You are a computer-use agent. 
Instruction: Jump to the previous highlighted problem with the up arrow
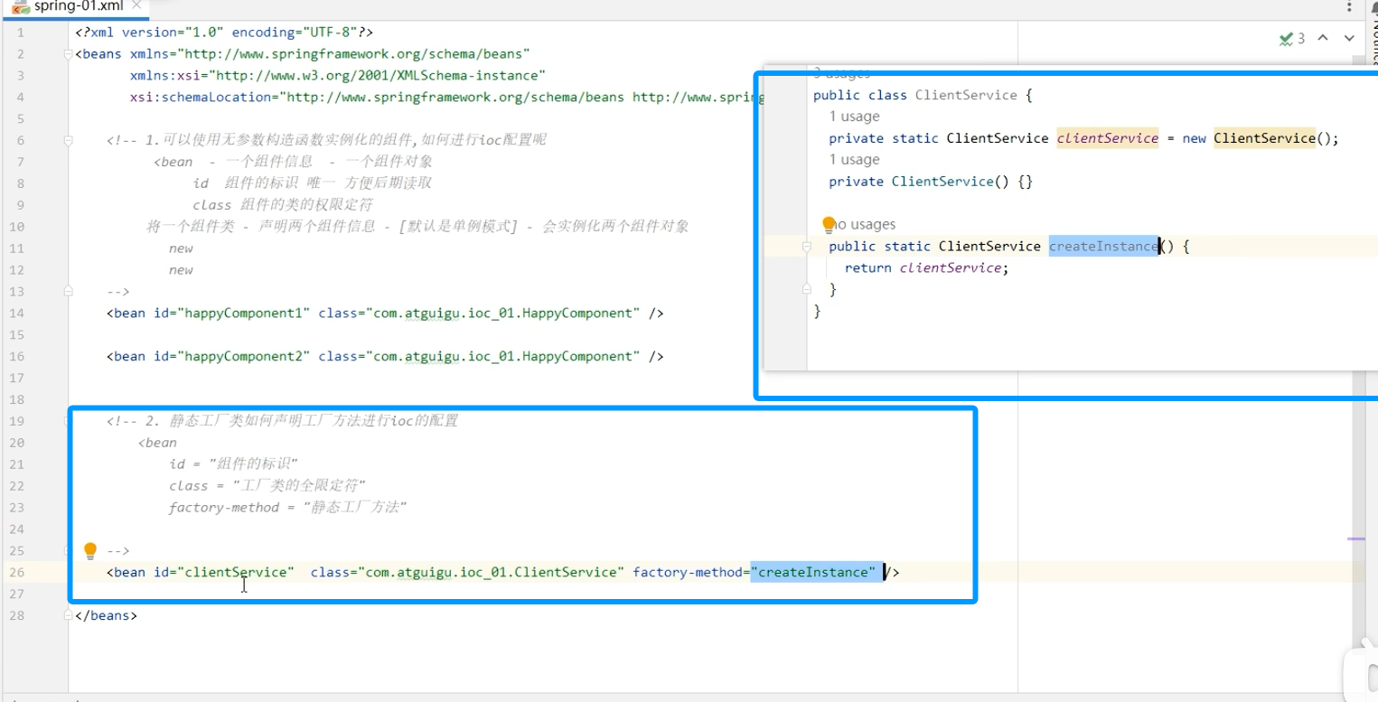(x=1323, y=38)
